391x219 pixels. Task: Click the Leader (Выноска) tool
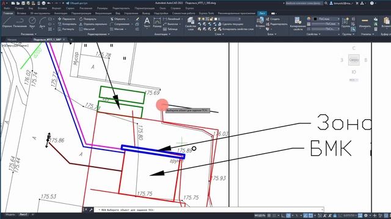point(171,24)
